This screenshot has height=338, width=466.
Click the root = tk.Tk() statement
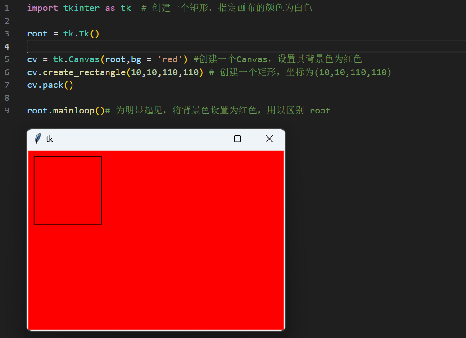click(63, 33)
